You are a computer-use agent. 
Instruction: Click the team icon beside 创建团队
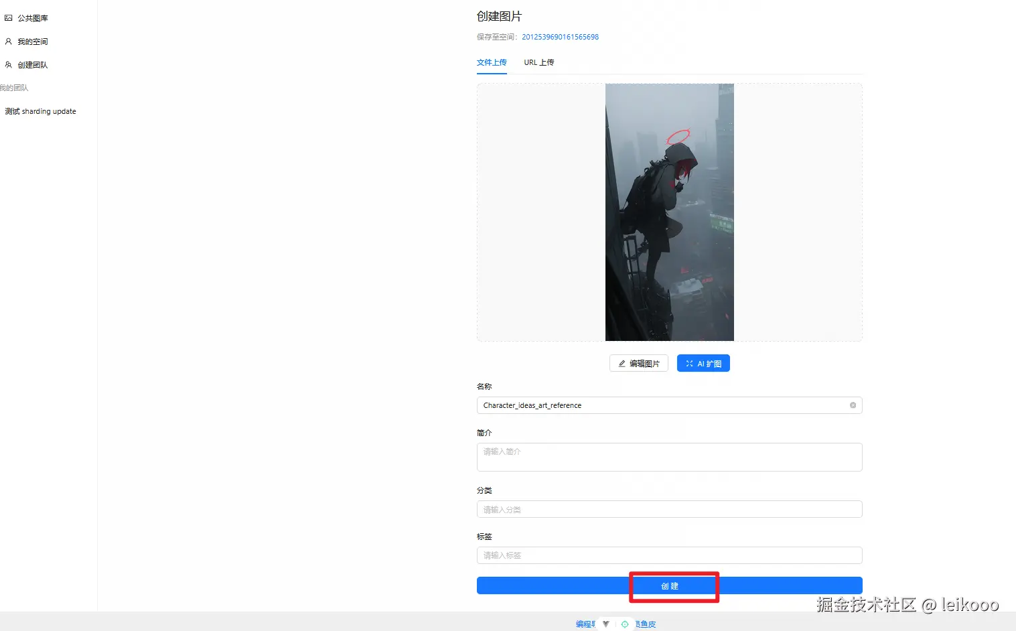tap(9, 65)
